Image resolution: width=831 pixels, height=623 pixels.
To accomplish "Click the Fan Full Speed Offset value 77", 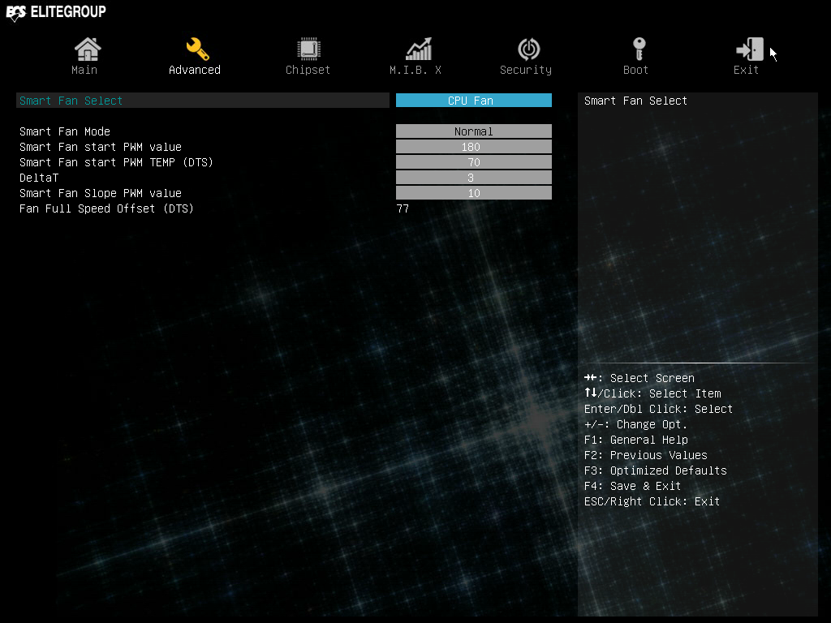I will (x=403, y=208).
